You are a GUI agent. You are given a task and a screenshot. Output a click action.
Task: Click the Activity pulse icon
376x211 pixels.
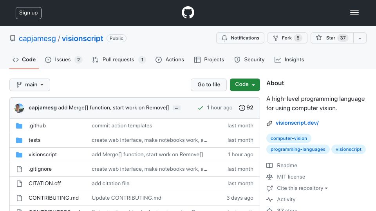click(x=269, y=200)
